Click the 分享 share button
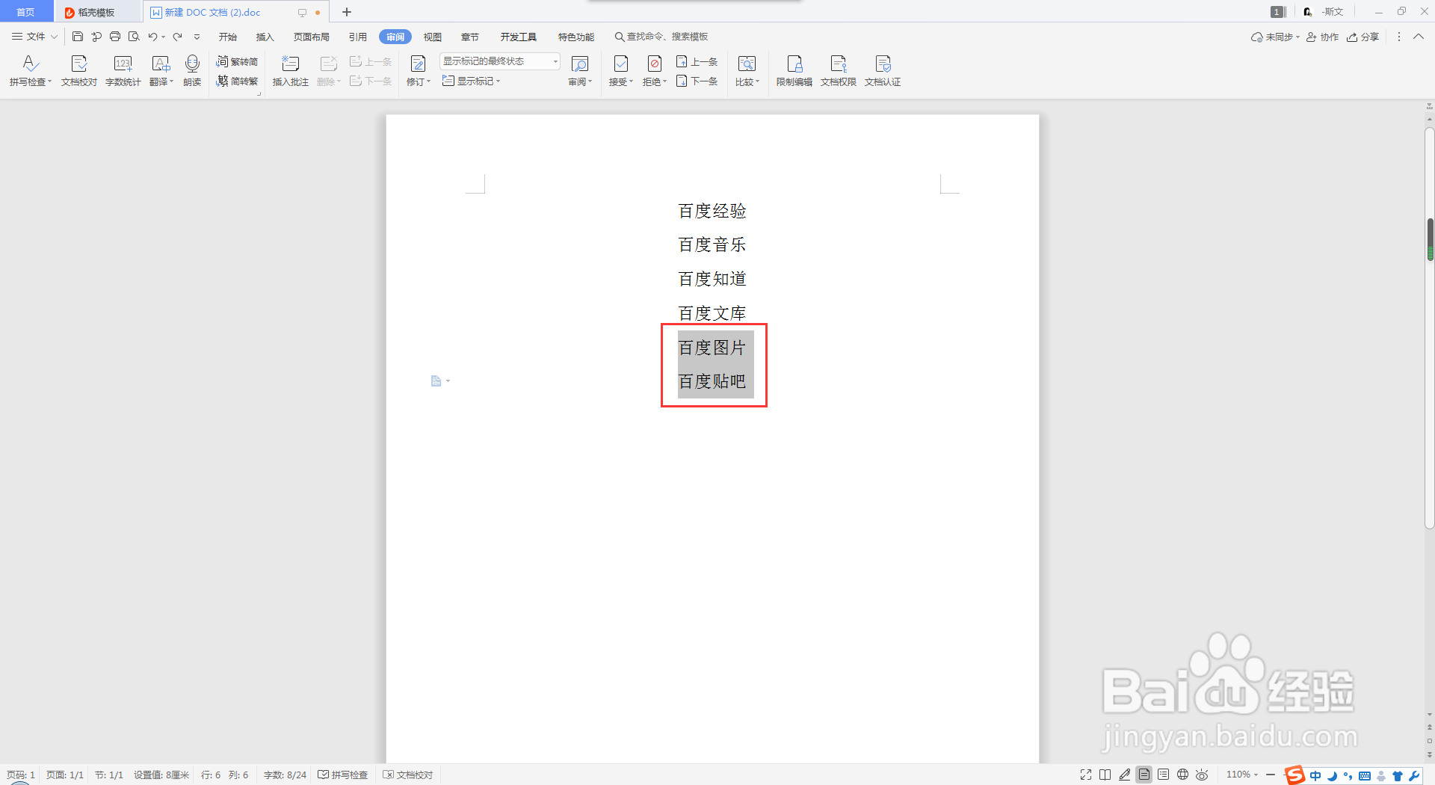 pos(1363,37)
